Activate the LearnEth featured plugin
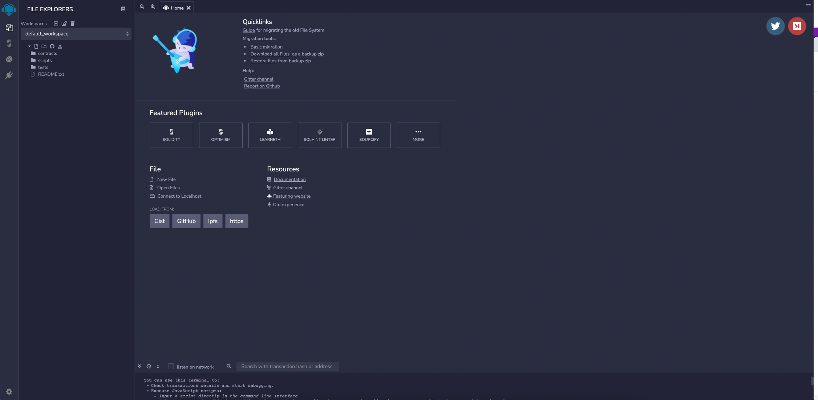Image resolution: width=818 pixels, height=400 pixels. (x=270, y=135)
